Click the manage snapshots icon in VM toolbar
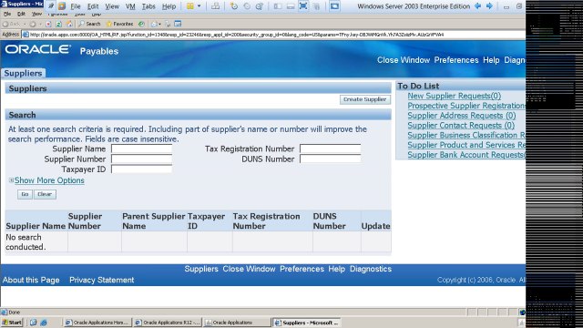Viewport: 583px width, 328px height. coord(260,6)
